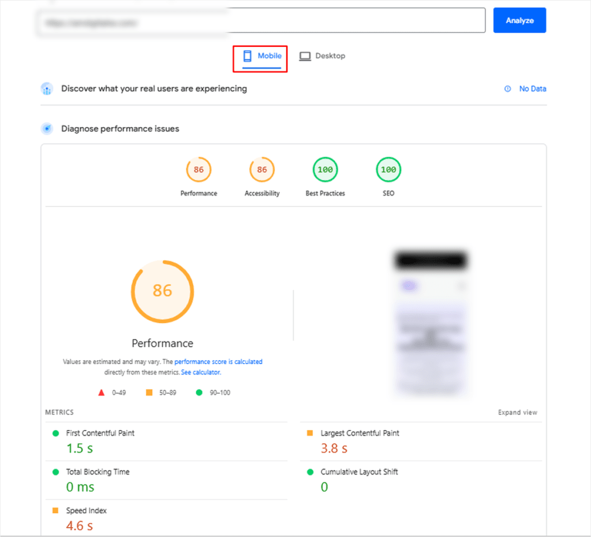The width and height of the screenshot is (591, 537).
Task: Click the red triangle 0–49 legend icon
Action: click(101, 392)
